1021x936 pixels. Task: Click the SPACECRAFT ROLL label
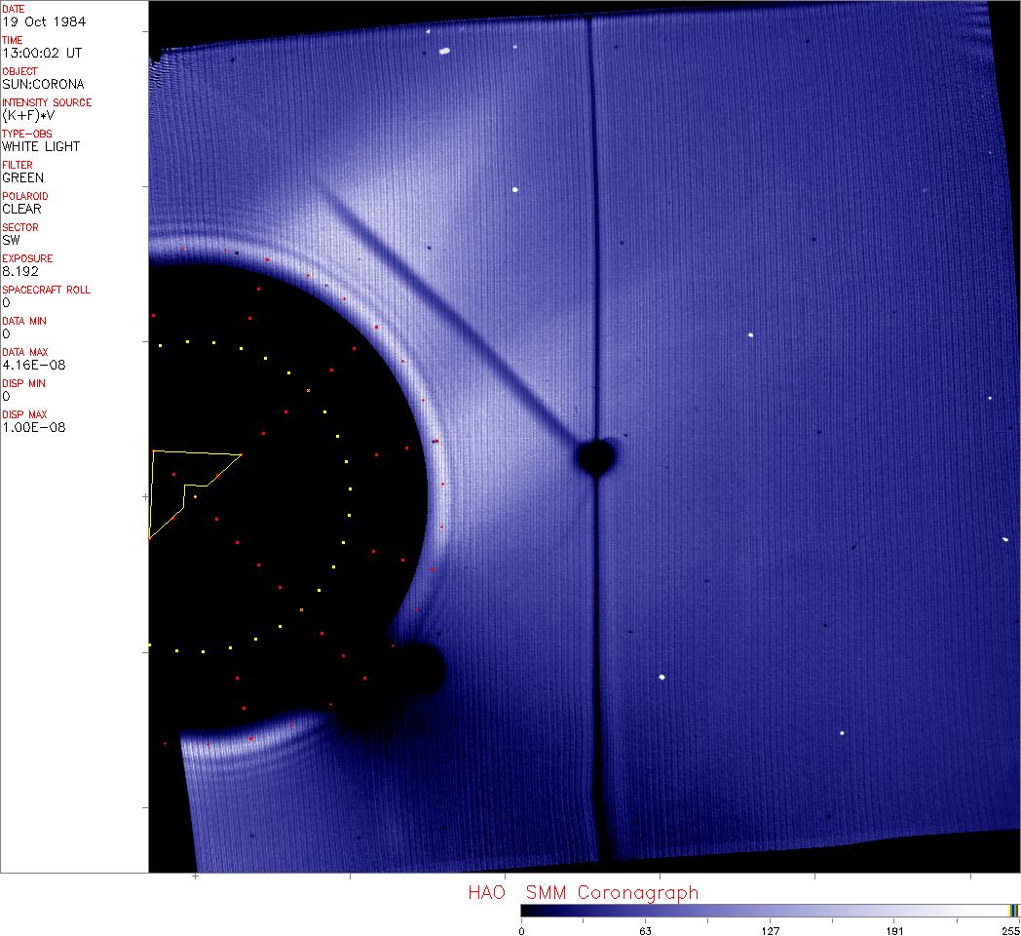(47, 290)
